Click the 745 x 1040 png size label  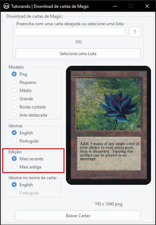tap(108, 204)
